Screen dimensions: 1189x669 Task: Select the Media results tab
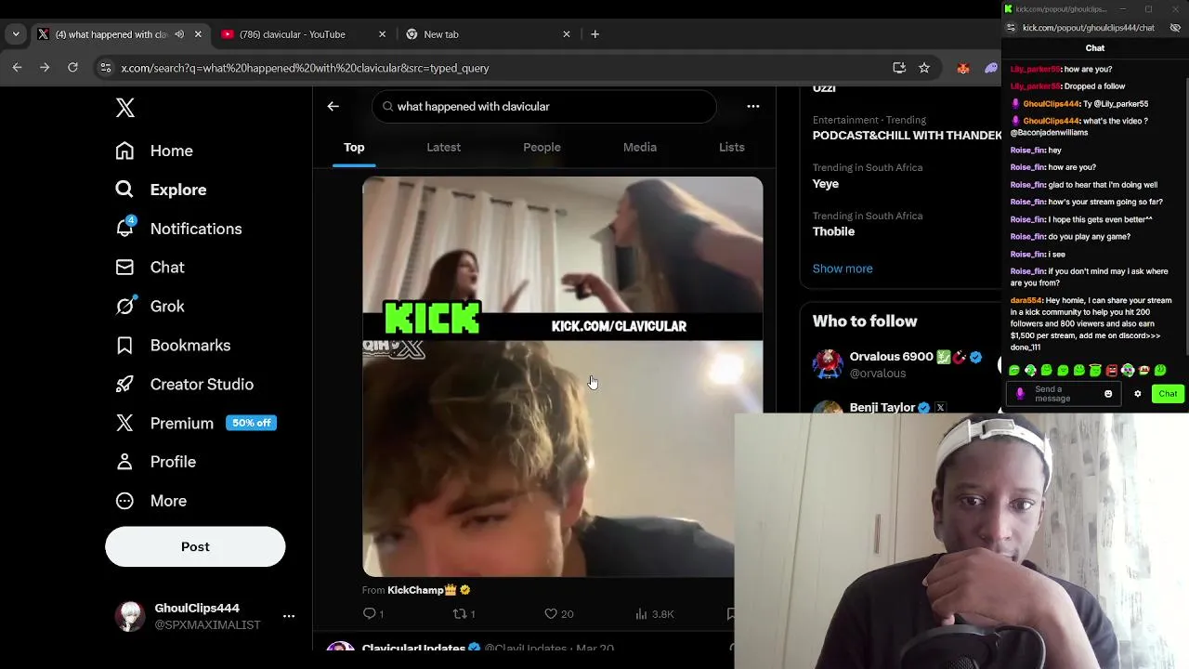[x=640, y=147]
